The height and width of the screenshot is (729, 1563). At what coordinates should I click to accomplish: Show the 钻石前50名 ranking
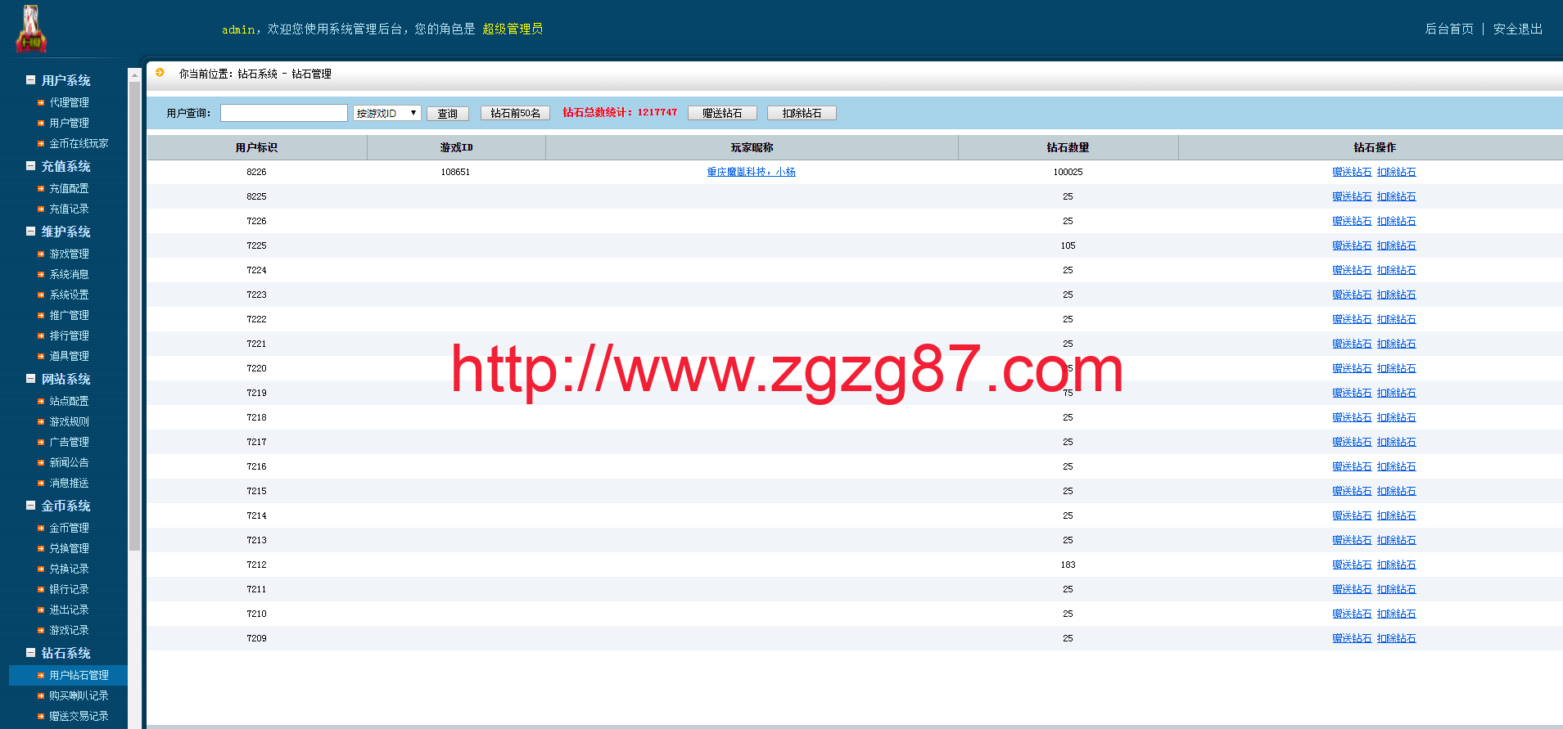pyautogui.click(x=515, y=113)
